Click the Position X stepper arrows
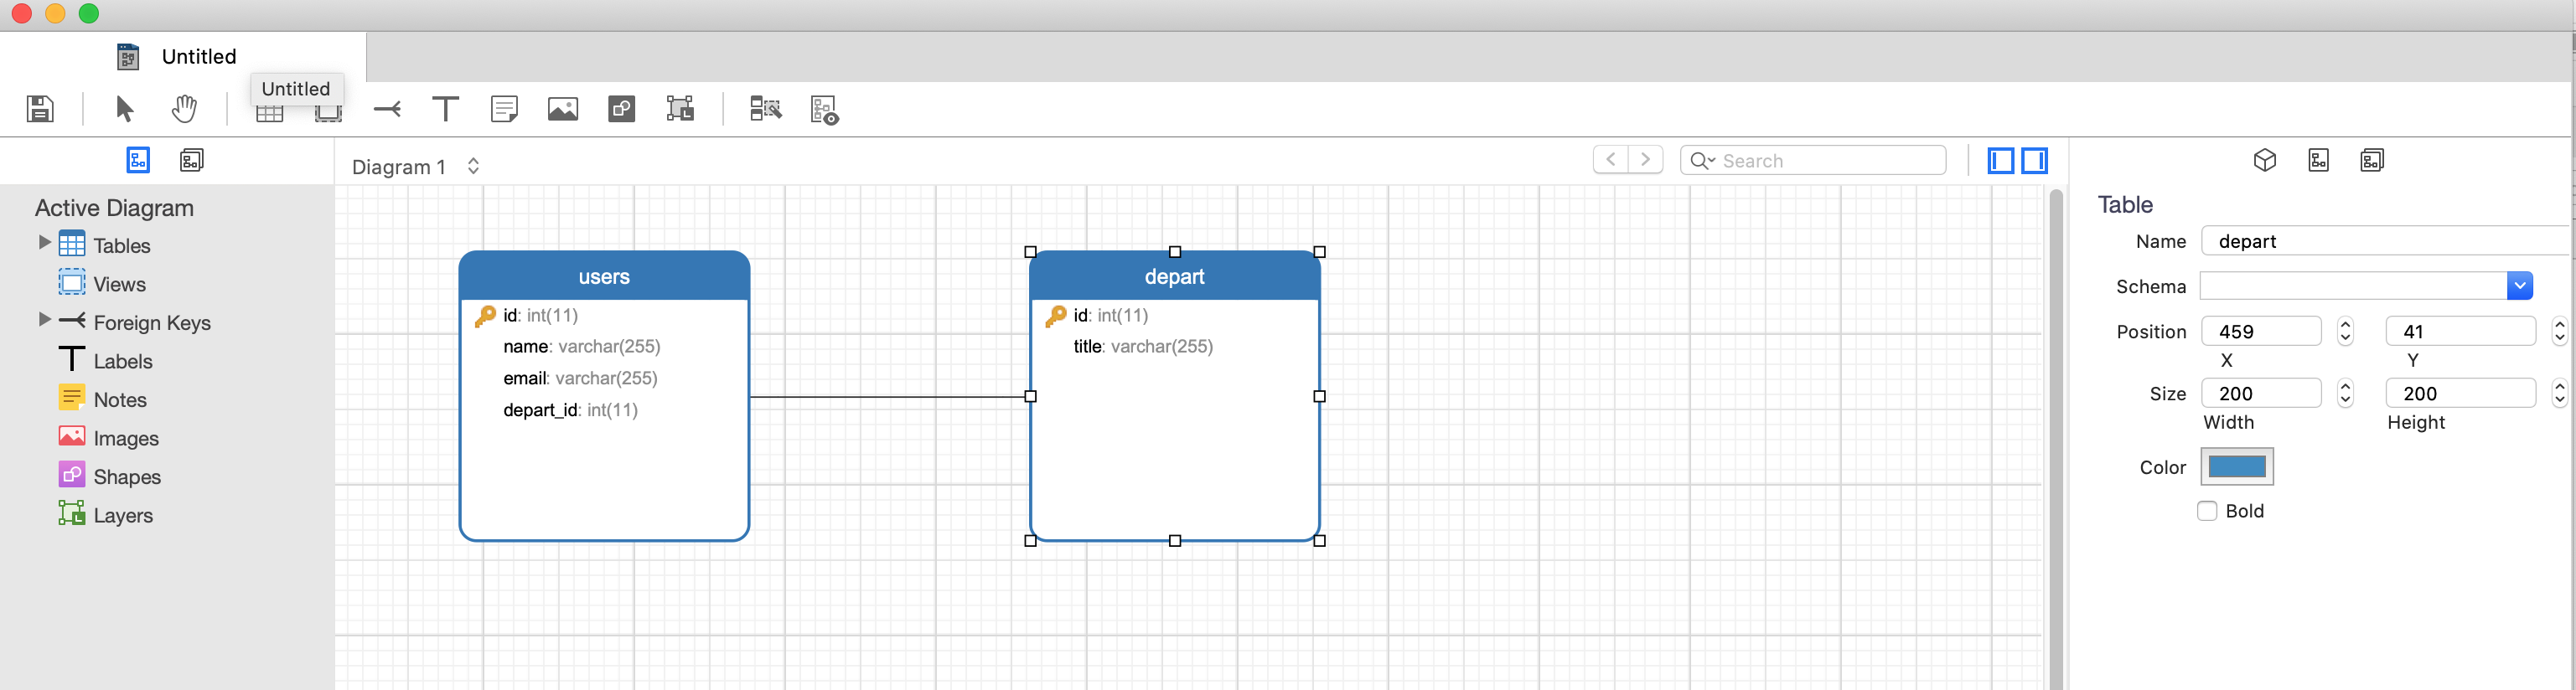Screen dimensions: 2576x690 (2346, 332)
